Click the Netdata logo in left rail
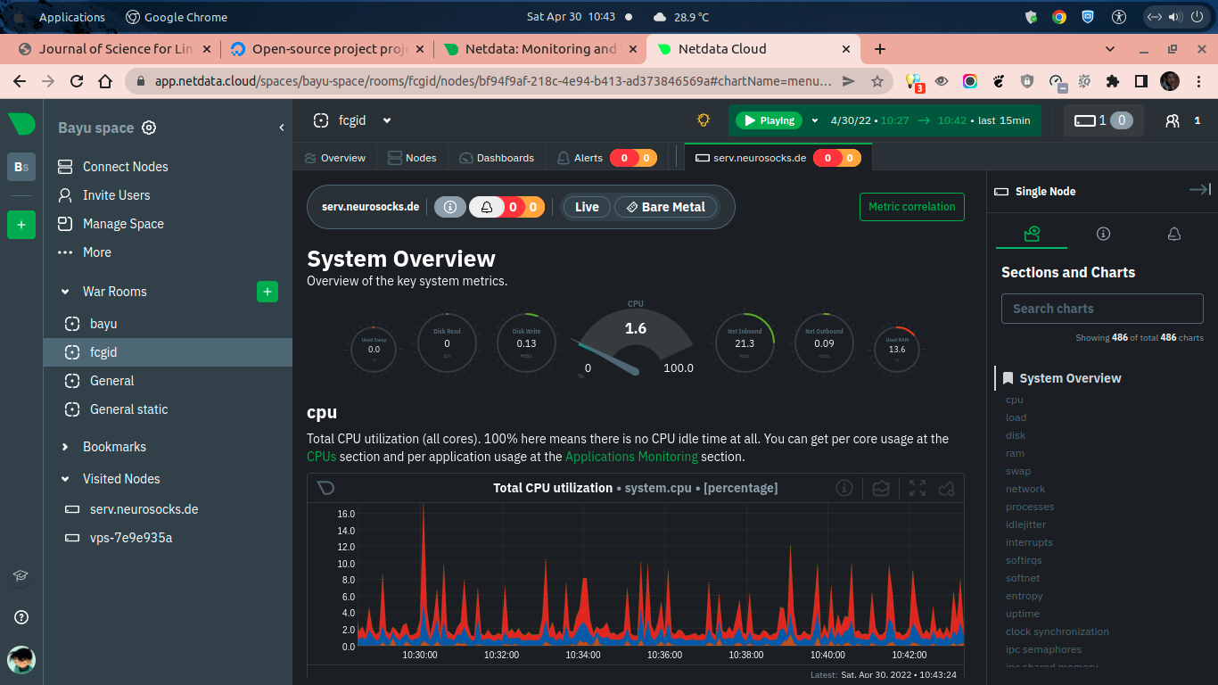The width and height of the screenshot is (1218, 685). point(21,124)
